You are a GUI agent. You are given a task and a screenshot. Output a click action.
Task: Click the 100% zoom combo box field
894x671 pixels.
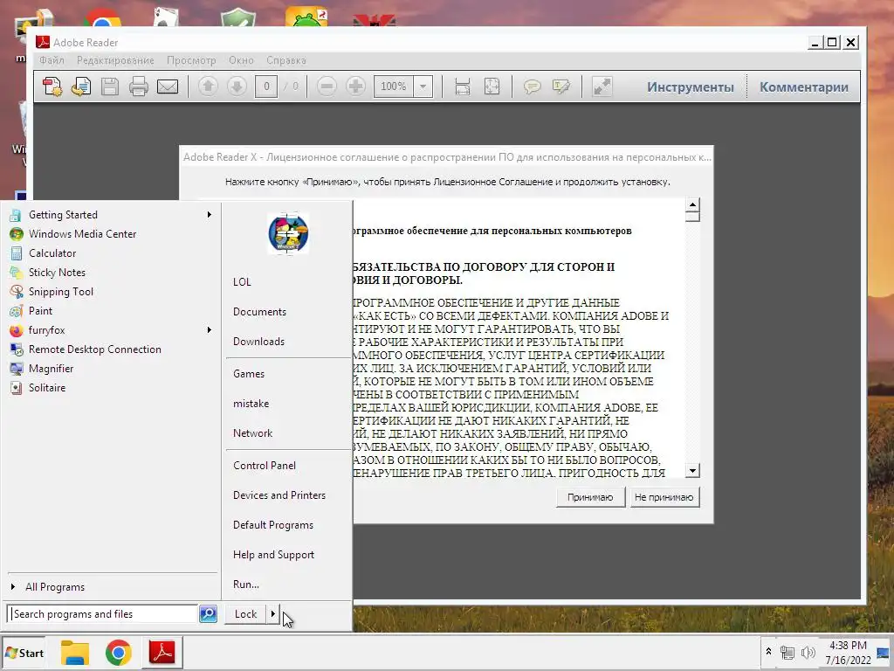(x=394, y=86)
